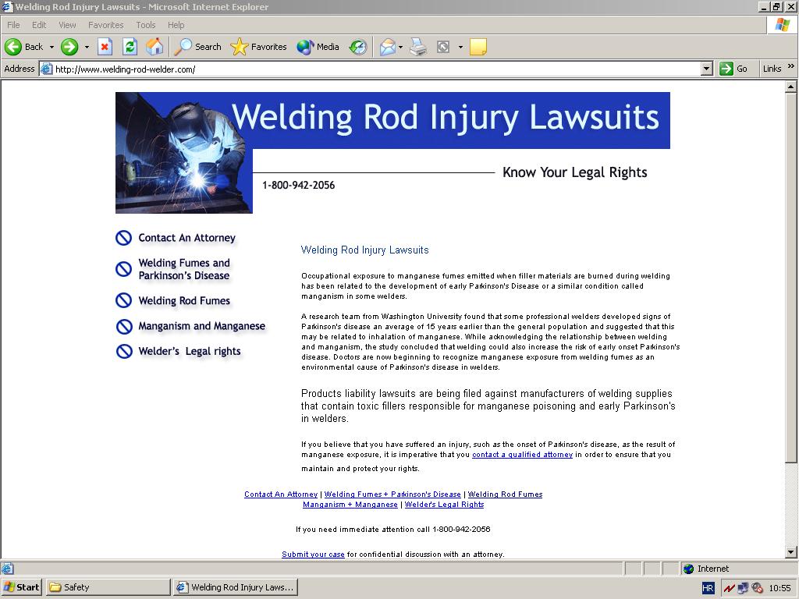The height and width of the screenshot is (599, 799).
Task: Open the Back button history dropdown
Action: tap(51, 47)
